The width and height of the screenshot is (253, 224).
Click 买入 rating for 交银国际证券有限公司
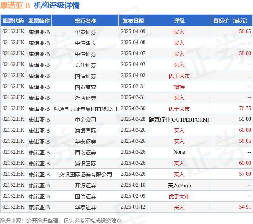(x=179, y=175)
